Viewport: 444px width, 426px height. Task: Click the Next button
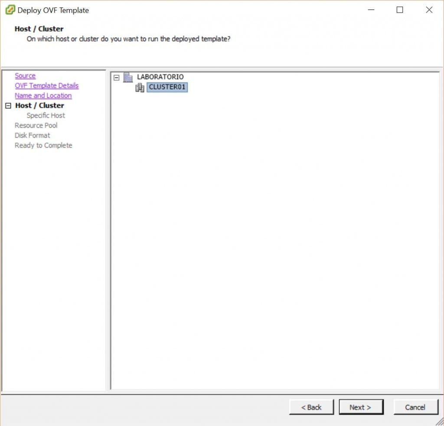tap(361, 407)
